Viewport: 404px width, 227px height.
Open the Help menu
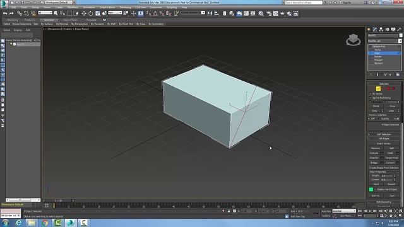pos(184,7)
